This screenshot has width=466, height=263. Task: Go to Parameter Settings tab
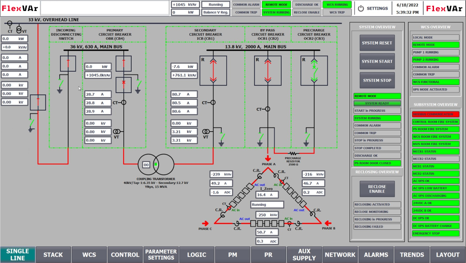pos(161,254)
